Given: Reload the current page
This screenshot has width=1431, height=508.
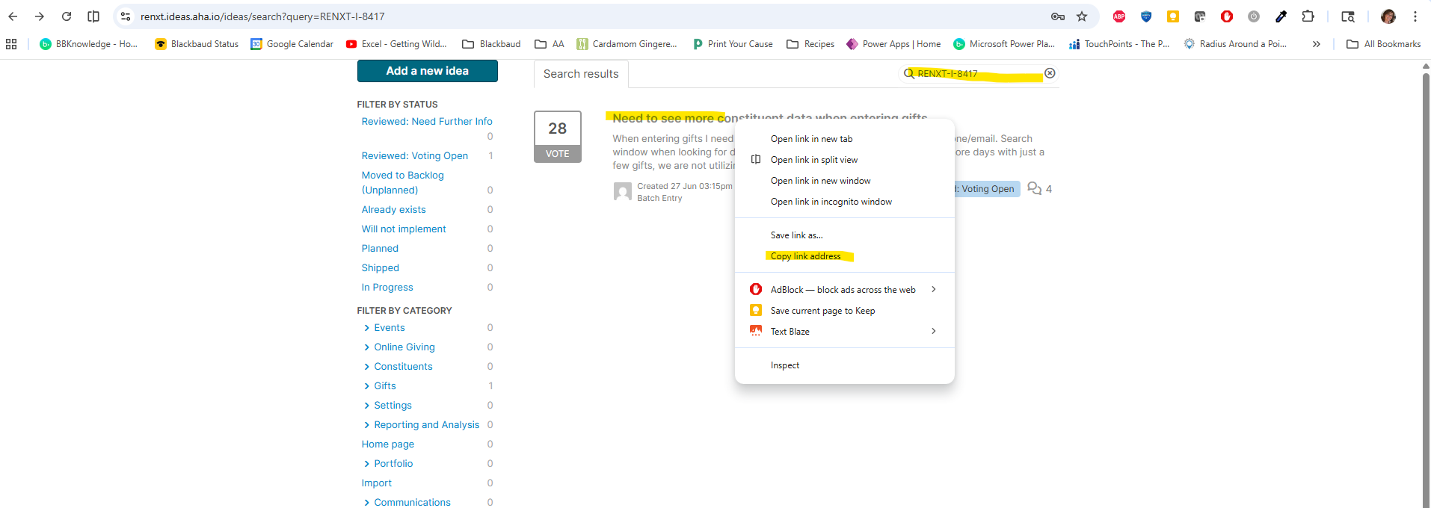Looking at the screenshot, I should pos(67,16).
